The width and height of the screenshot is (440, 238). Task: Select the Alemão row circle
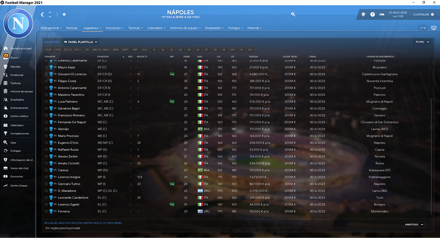46,129
